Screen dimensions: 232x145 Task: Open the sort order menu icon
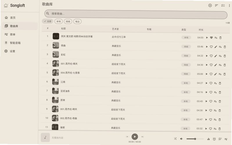pyautogui.click(x=216, y=6)
